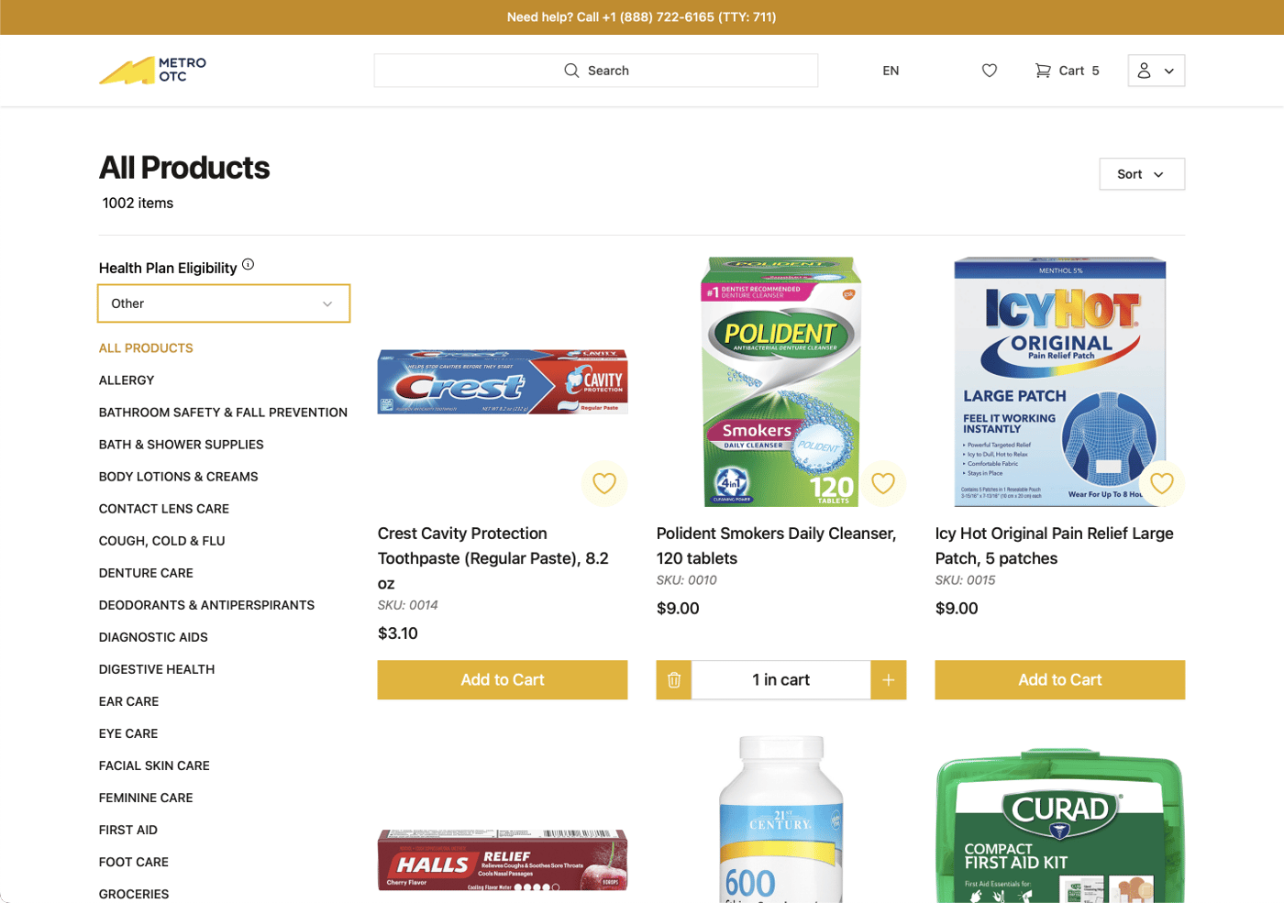Open the Curad First Aid Kit image
This screenshot has height=903, width=1284.
pyautogui.click(x=1059, y=825)
